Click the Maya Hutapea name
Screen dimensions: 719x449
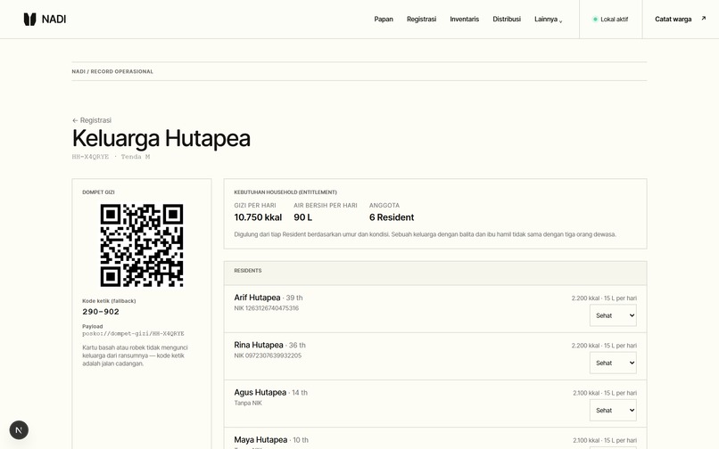pos(260,440)
